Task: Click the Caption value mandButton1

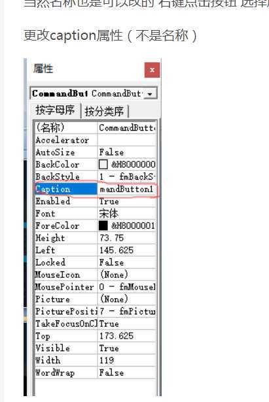Action: 127,189
